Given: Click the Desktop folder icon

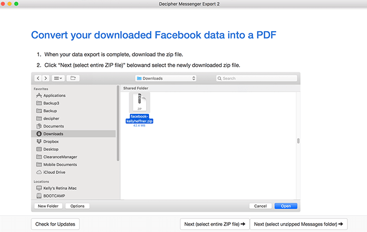Looking at the screenshot, I should coord(39,149).
